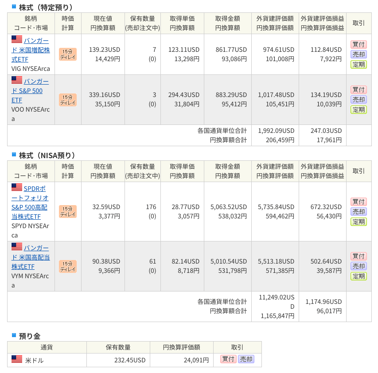This screenshot has width=378, height=373.
Task: Click the 定期 button in the VIG row
Action: (x=359, y=65)
